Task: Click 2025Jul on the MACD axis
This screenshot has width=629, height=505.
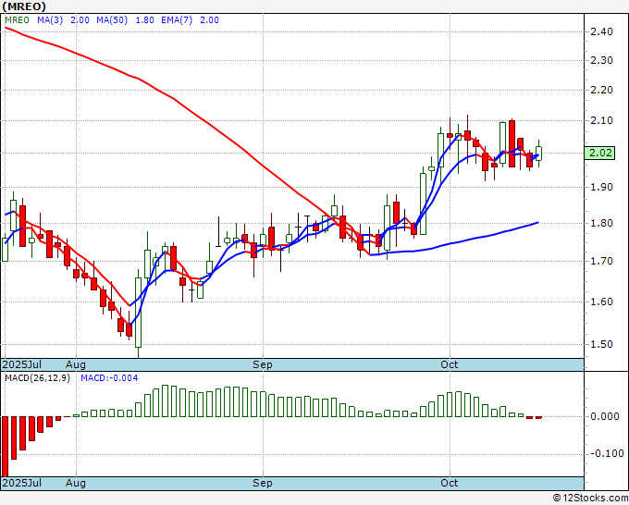Action: pos(22,483)
